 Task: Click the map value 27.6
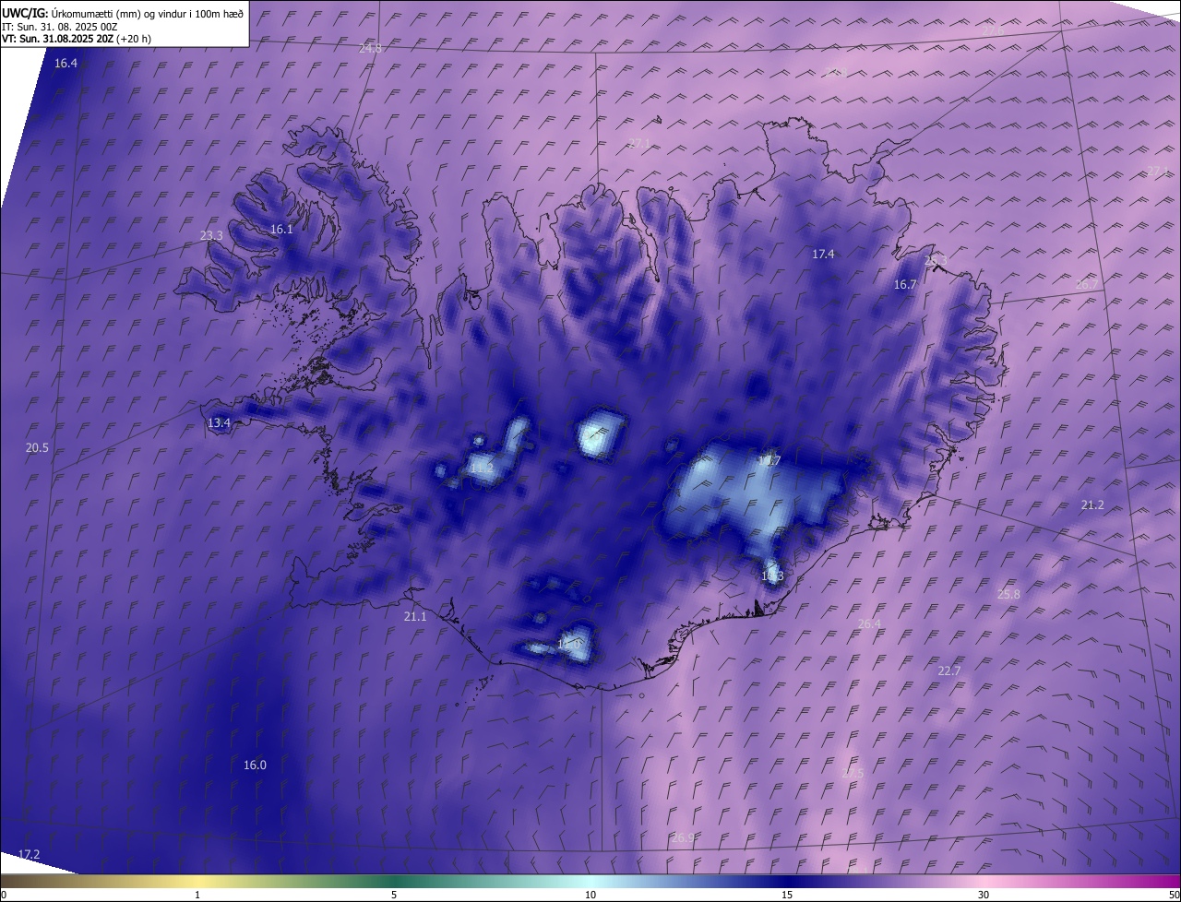point(993,30)
